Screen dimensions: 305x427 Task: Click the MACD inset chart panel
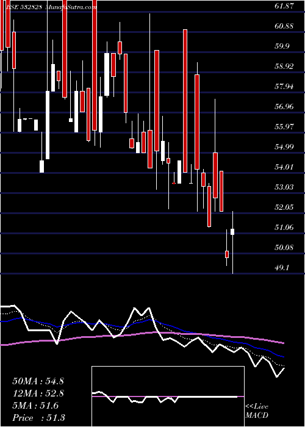(168, 396)
